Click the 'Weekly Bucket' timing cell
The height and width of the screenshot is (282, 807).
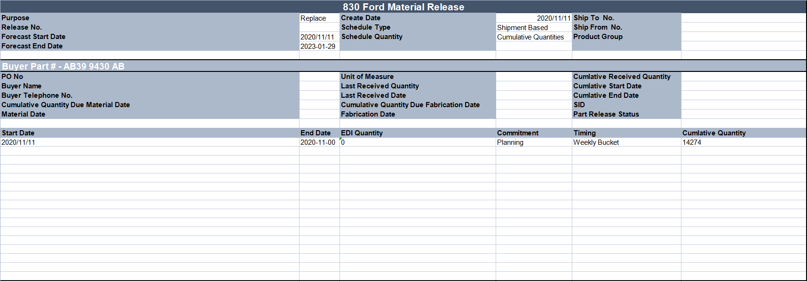(x=626, y=142)
